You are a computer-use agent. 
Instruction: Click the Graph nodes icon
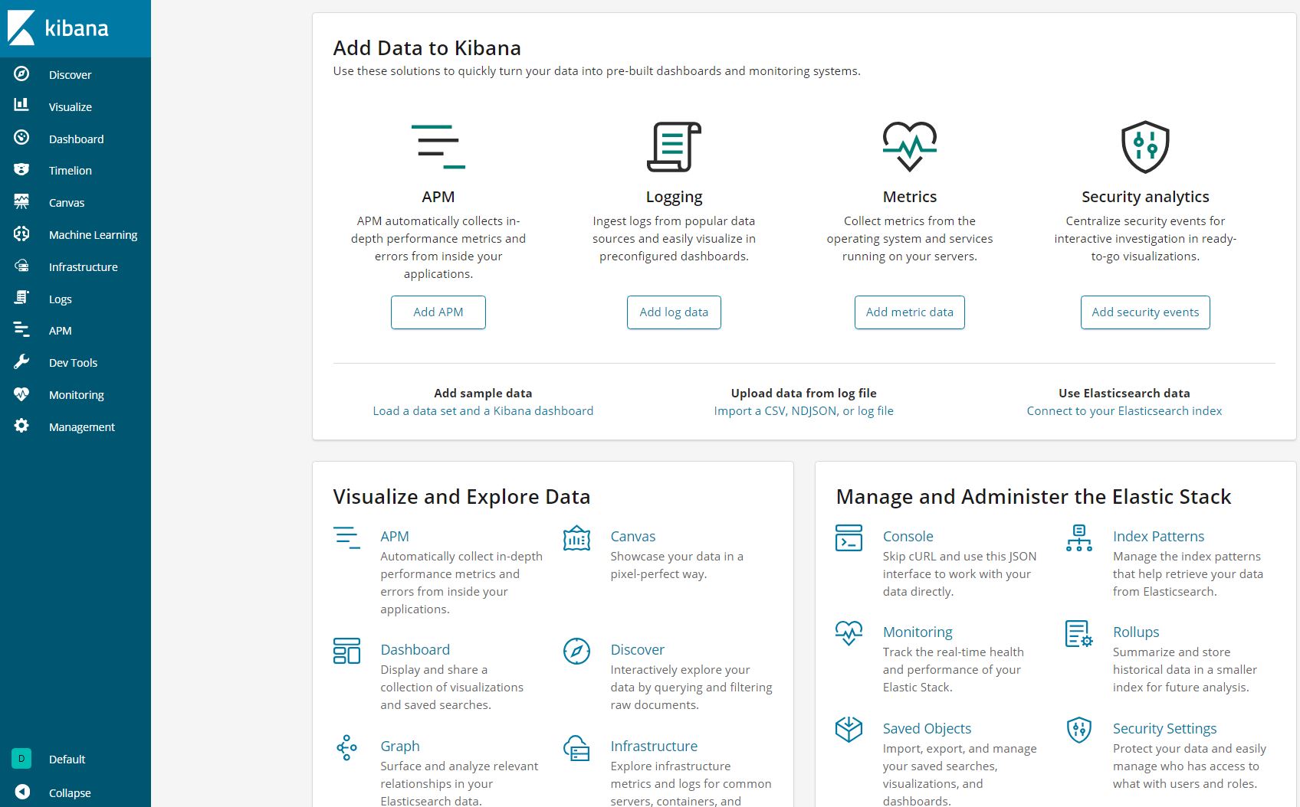(x=346, y=747)
